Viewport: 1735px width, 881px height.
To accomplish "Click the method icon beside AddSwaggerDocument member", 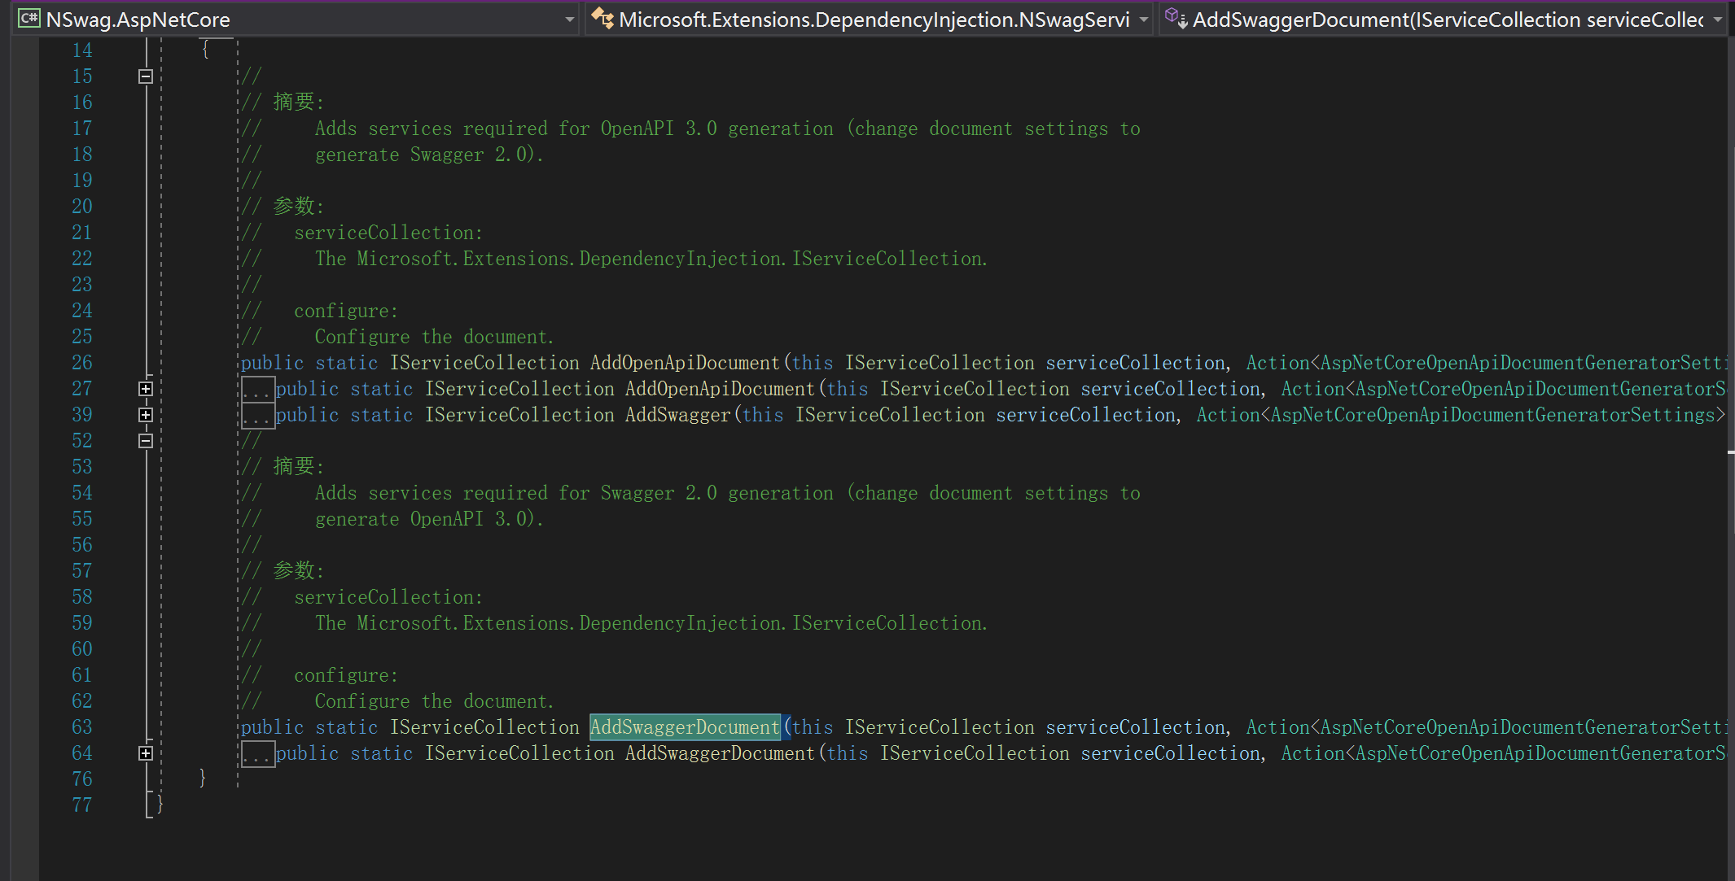I will [x=1176, y=18].
